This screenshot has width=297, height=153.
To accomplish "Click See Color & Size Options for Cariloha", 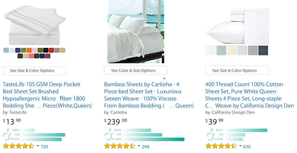I will 135,71.
